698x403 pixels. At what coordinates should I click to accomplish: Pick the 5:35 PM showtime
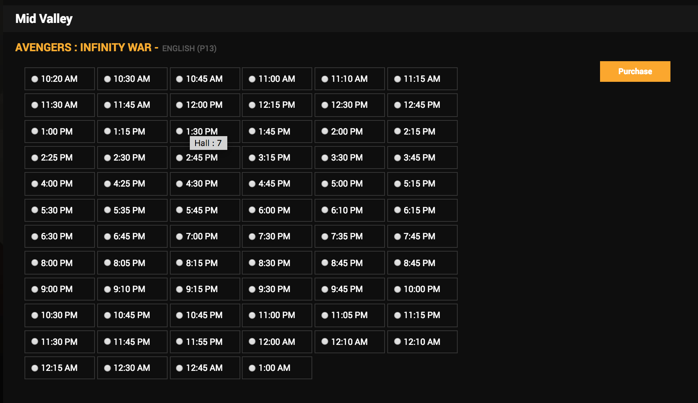point(108,210)
